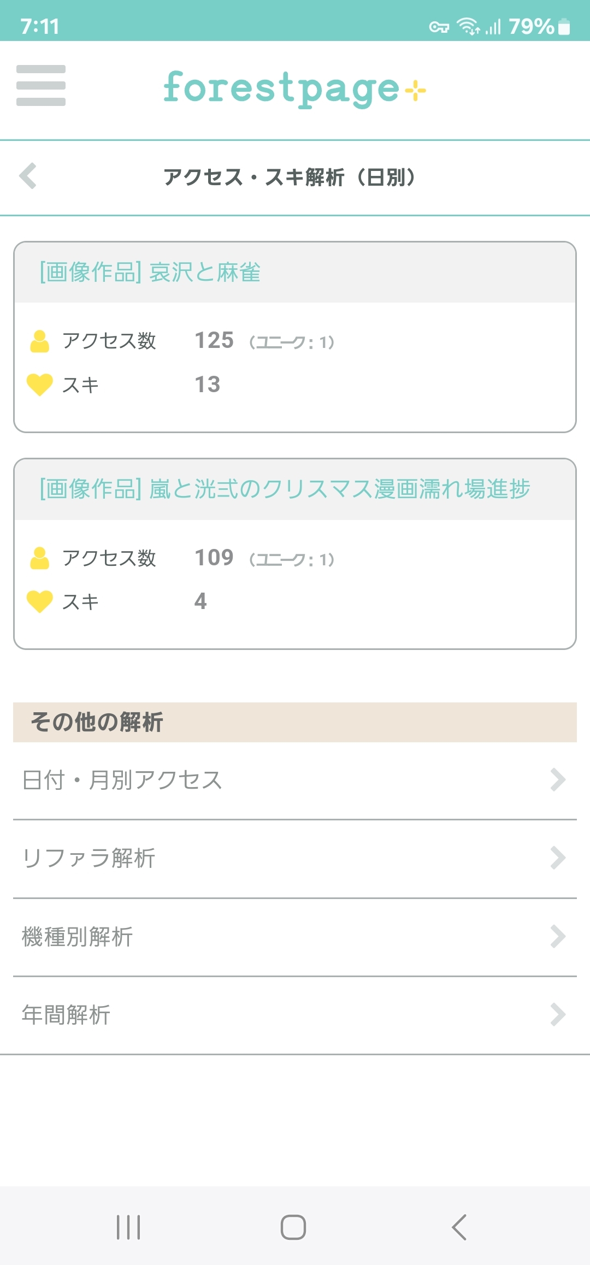Open the hamburger menu
The width and height of the screenshot is (590, 1265).
click(41, 85)
